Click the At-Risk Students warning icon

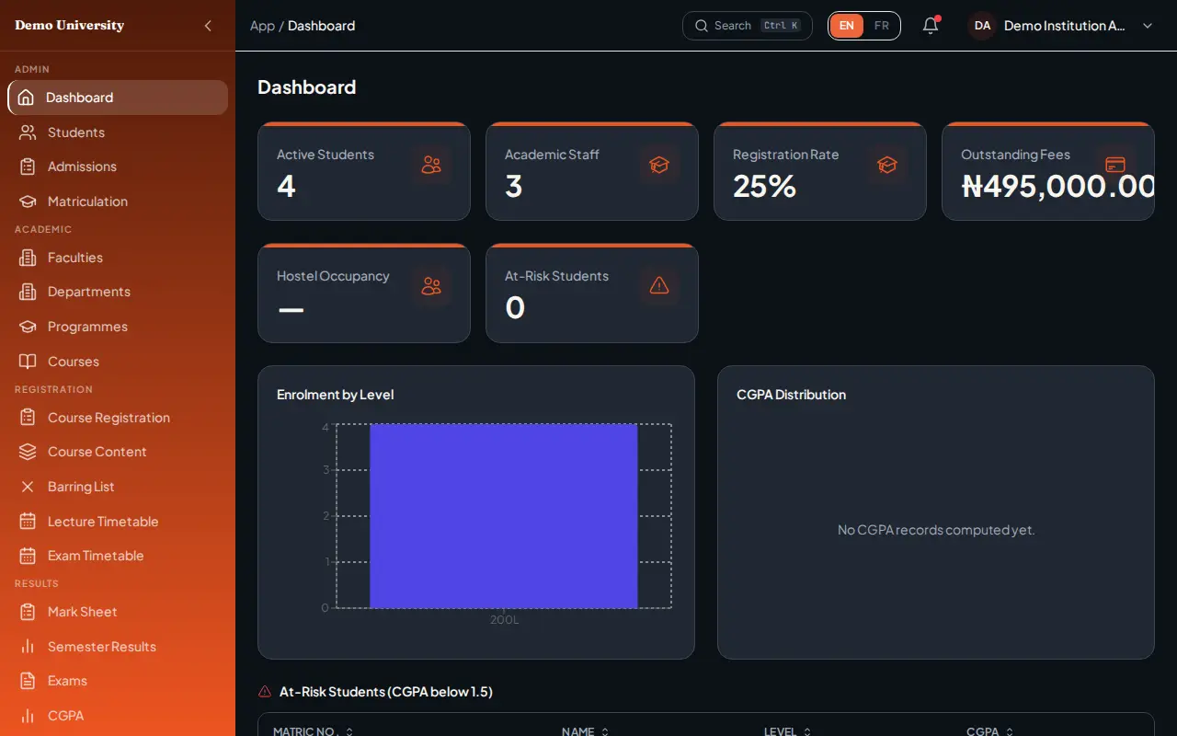(659, 286)
